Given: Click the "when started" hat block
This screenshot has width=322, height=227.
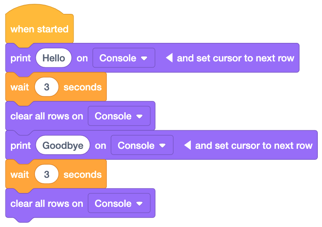Looking at the screenshot, I should pos(39,29).
